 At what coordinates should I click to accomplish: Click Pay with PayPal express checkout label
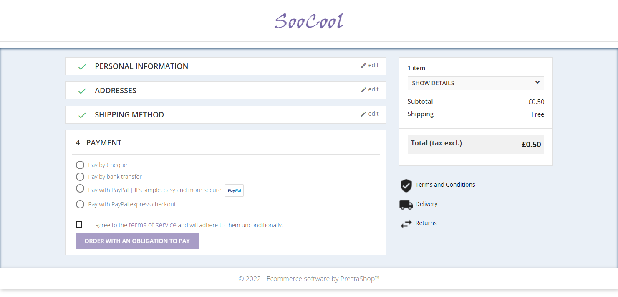(132, 204)
